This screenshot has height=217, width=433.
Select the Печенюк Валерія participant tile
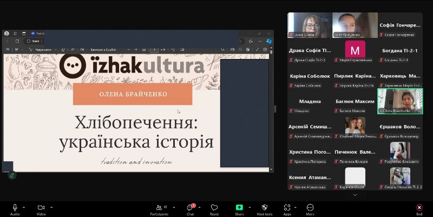[x=355, y=152]
